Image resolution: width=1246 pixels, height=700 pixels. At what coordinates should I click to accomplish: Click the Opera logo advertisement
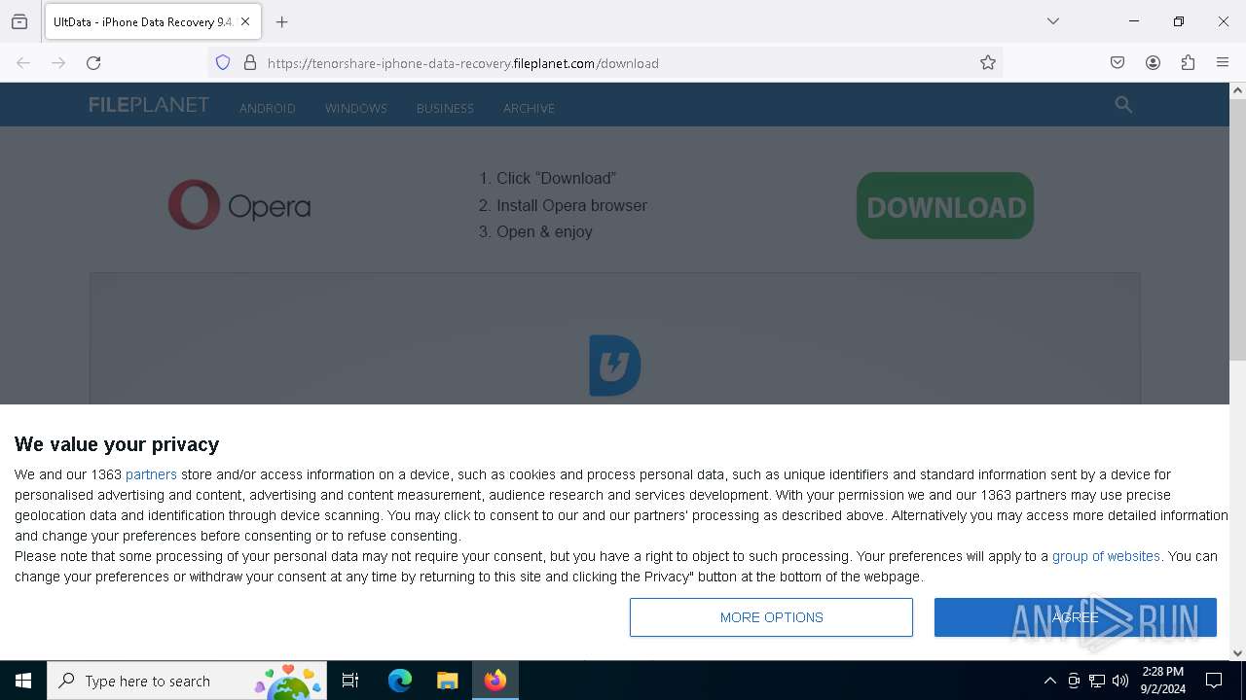coord(239,205)
